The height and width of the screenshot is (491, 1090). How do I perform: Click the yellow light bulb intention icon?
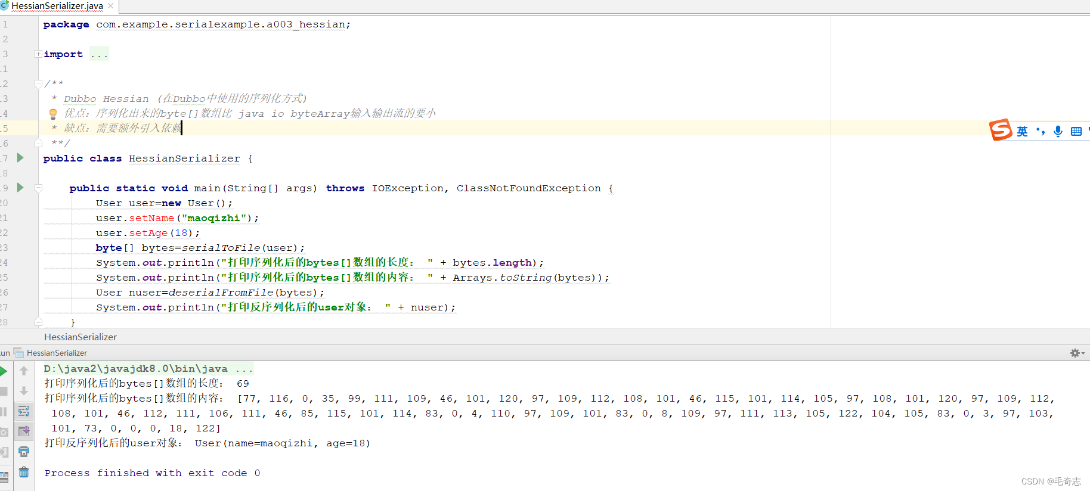pyautogui.click(x=53, y=113)
